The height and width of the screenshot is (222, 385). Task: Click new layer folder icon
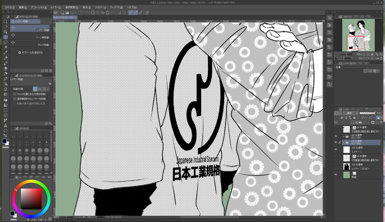point(360,122)
